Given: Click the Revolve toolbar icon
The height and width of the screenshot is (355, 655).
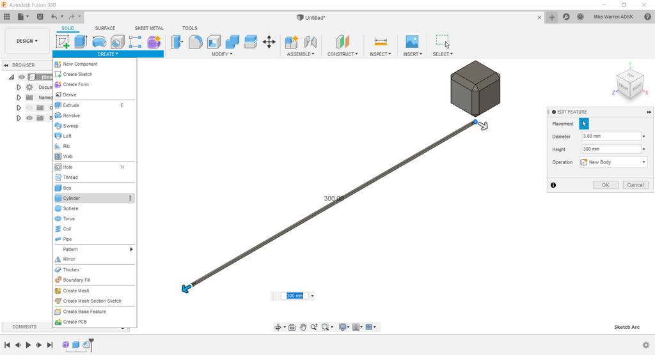Looking at the screenshot, I should 99,42.
